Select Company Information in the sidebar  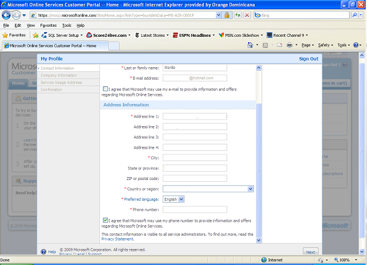click(x=58, y=75)
